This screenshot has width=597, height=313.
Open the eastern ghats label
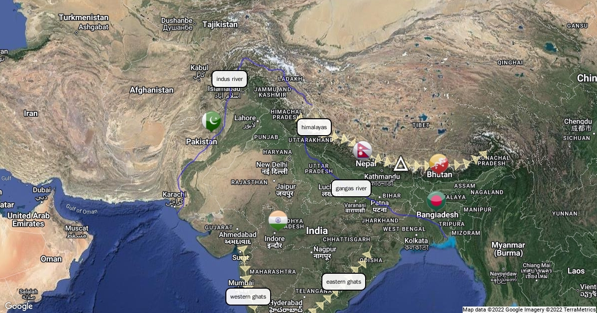tap(344, 282)
